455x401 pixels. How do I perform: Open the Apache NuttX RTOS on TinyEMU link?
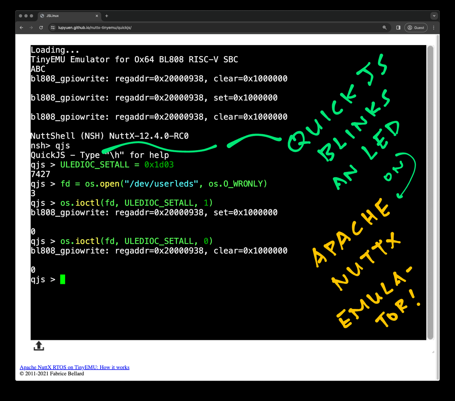pyautogui.click(x=74, y=367)
